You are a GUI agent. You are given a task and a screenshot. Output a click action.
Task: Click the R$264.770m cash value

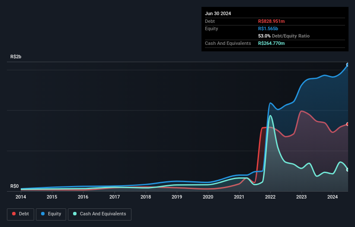click(x=272, y=43)
